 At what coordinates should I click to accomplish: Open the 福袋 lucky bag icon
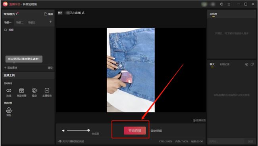[34, 90]
